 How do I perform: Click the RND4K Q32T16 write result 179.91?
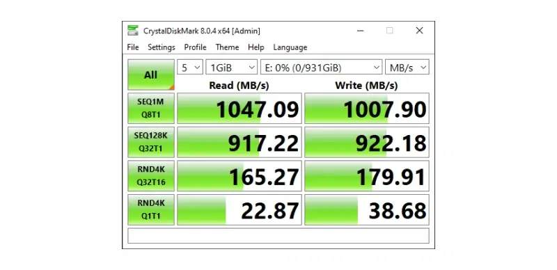tap(367, 176)
